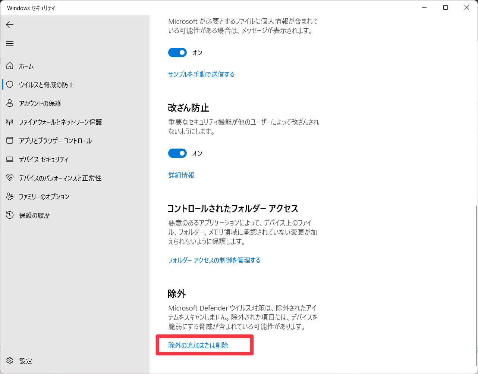The height and width of the screenshot is (374, 478).
Task: Click the family icon for ファミリーのオプション
Action: coord(10,197)
